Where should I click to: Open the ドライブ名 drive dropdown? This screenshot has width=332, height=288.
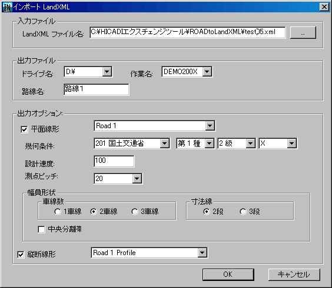click(88, 72)
